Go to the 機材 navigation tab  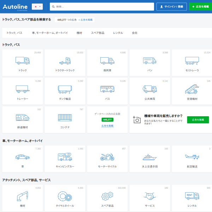pyautogui.click(x=79, y=33)
